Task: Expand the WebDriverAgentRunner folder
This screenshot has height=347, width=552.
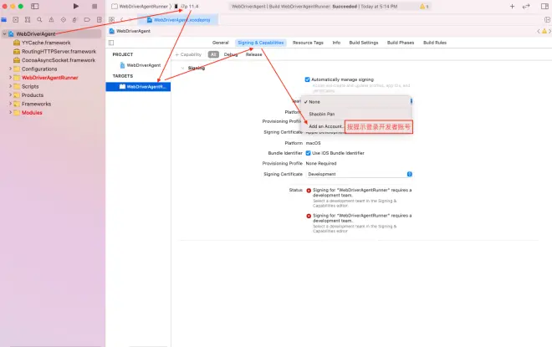Action: click(10, 78)
